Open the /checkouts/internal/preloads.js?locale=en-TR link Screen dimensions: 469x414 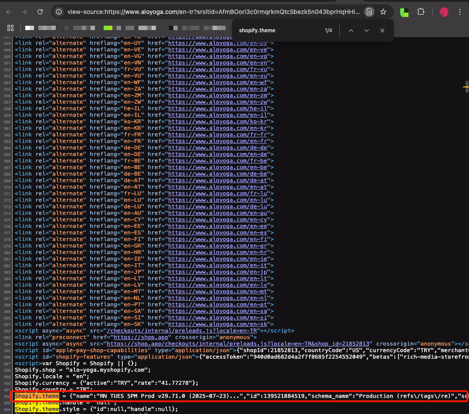pyautogui.click(x=182, y=331)
